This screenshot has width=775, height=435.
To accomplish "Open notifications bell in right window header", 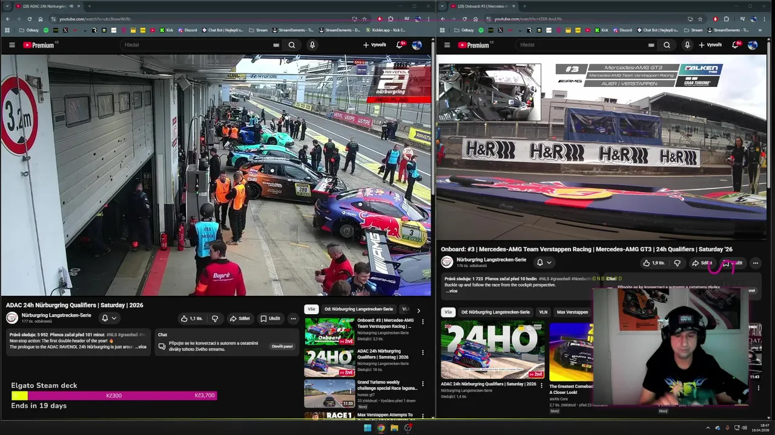I will tap(736, 45).
